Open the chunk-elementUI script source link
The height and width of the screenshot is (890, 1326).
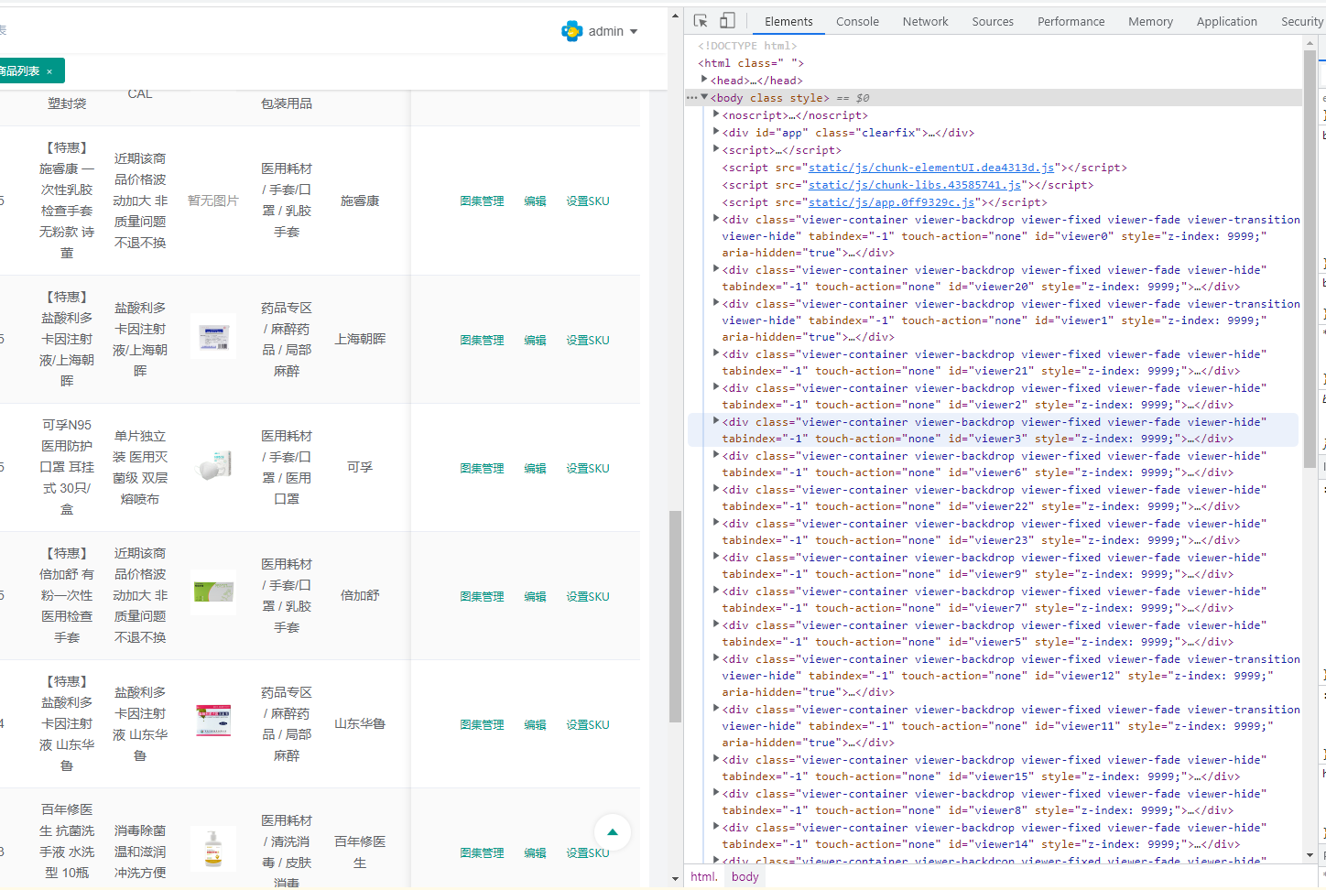point(929,167)
